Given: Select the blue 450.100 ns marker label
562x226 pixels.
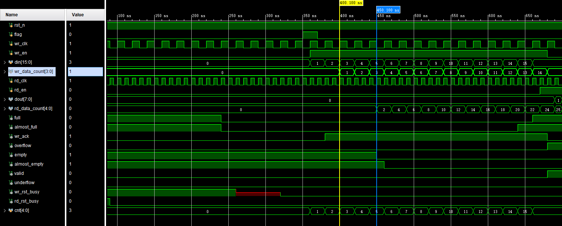Looking at the screenshot, I should 388,10.
